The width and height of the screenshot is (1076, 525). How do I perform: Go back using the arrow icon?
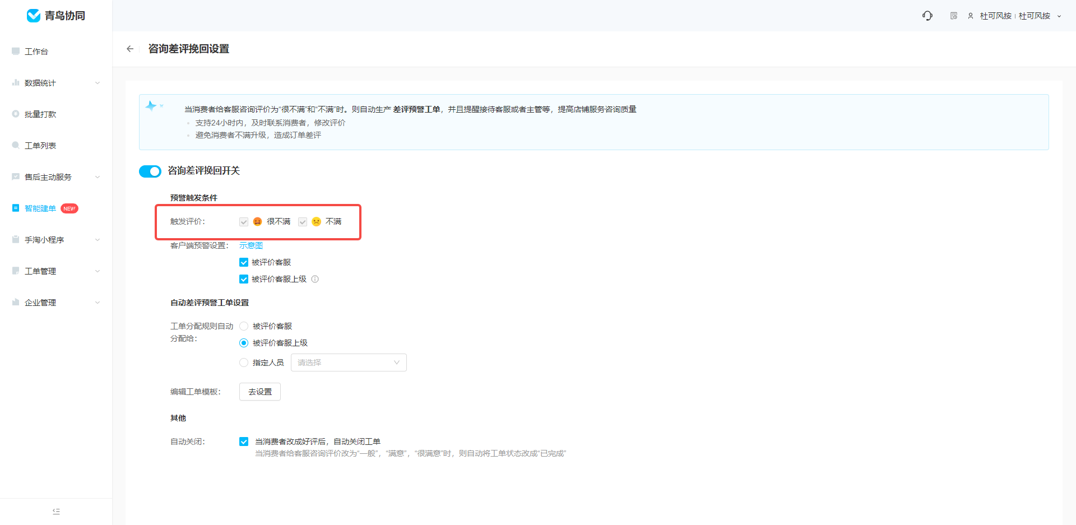(x=130, y=49)
